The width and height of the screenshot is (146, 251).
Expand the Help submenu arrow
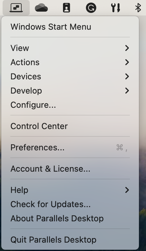tap(127, 190)
